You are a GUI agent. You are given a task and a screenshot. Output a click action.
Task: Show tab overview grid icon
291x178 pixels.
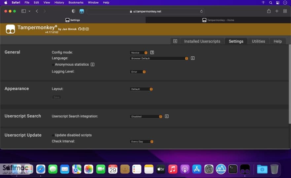coord(285,11)
